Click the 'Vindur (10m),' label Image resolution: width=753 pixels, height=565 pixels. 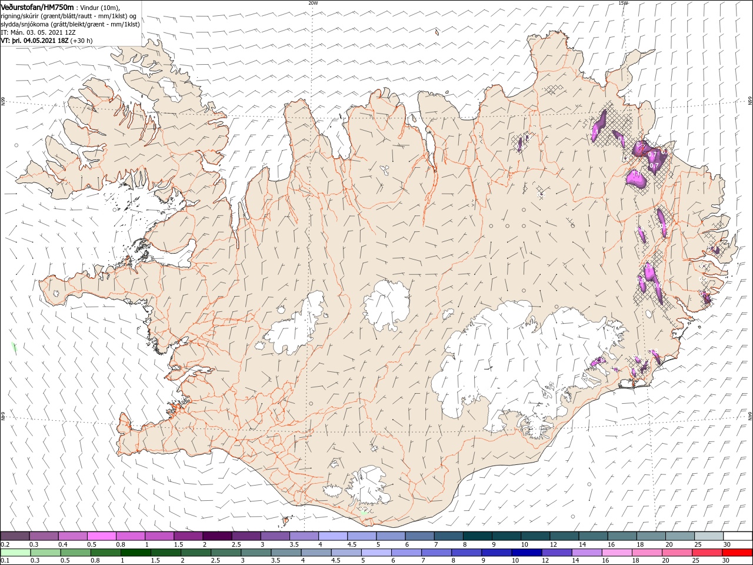100,7
